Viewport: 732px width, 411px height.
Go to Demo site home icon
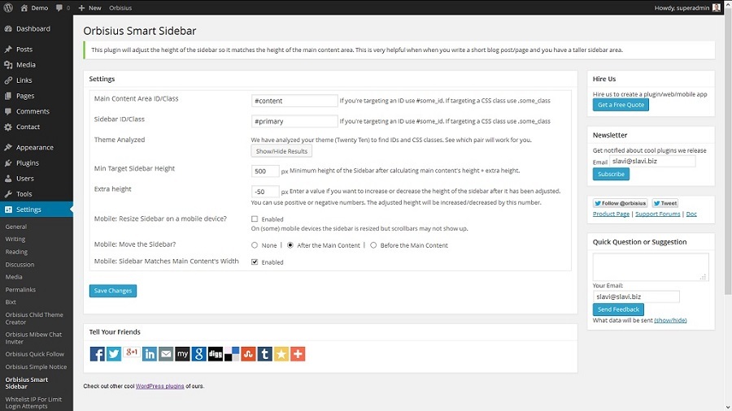(24, 7)
